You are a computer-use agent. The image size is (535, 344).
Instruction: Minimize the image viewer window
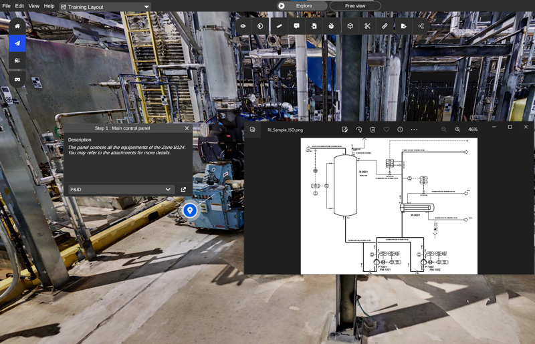tap(494, 127)
